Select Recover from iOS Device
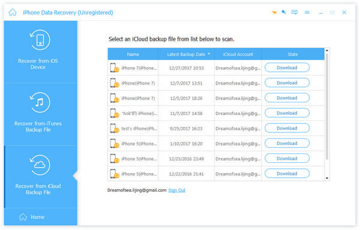This screenshot has width=360, height=230. click(x=41, y=52)
